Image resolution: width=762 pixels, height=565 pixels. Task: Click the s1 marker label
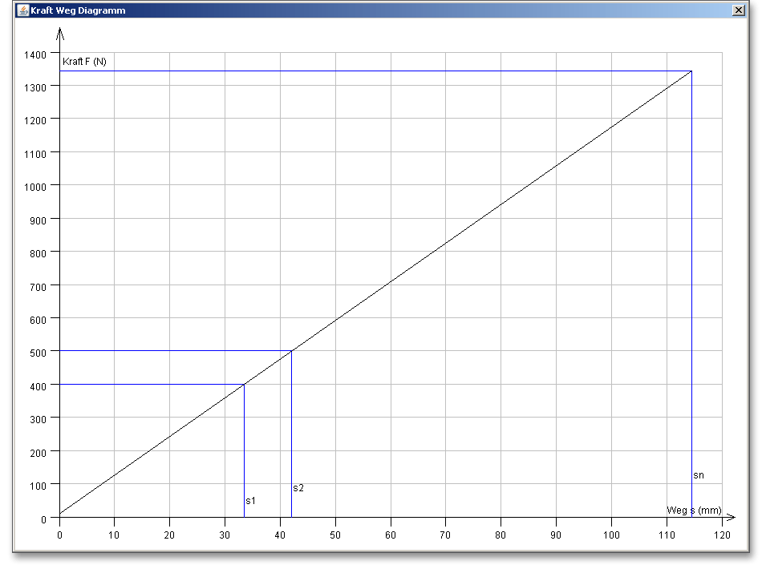coord(250,501)
